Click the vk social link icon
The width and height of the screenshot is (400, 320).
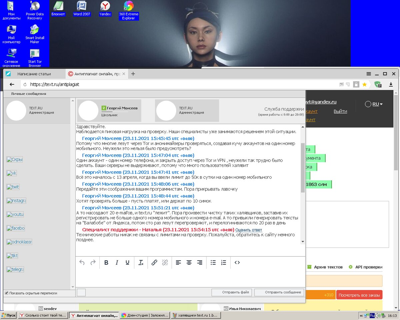(12, 173)
